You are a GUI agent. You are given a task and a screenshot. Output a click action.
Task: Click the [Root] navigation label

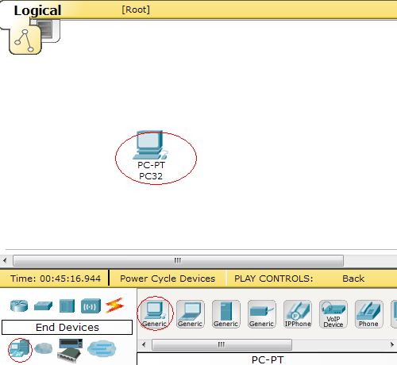tap(136, 10)
